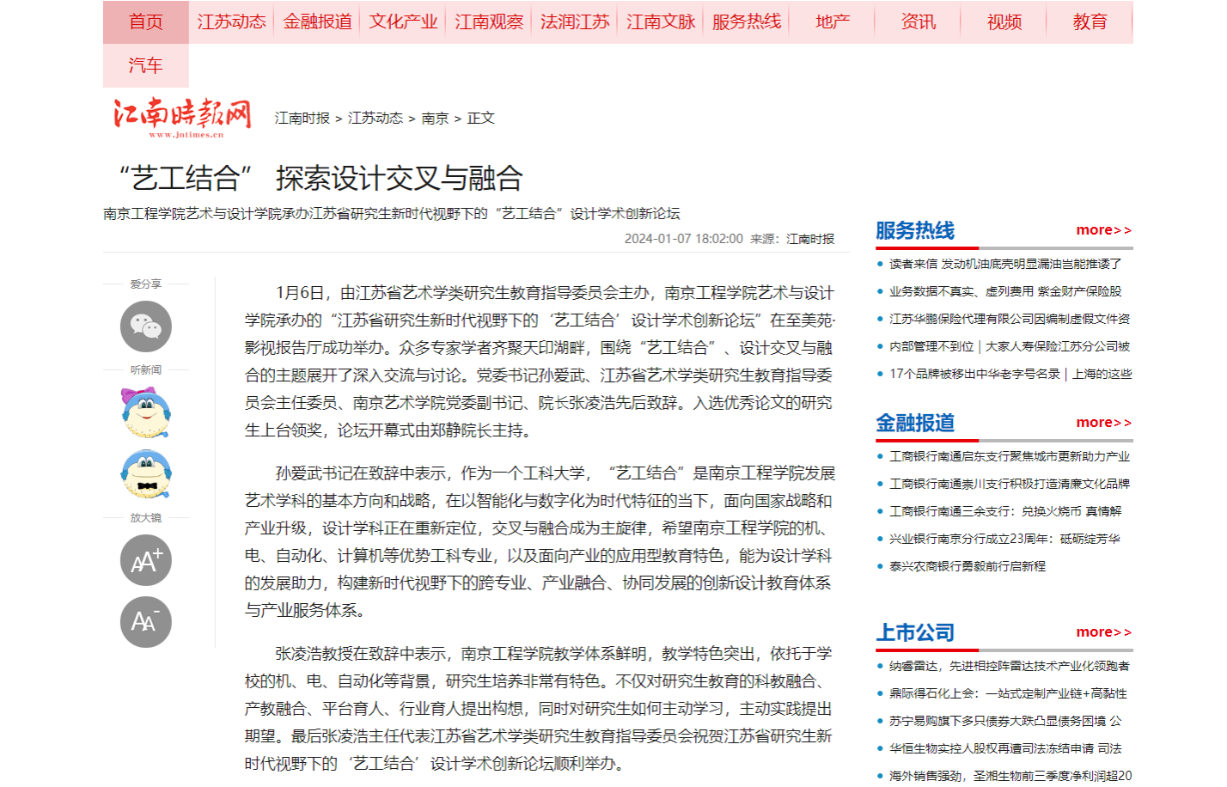Click the female voice news reader icon
This screenshot has width=1227, height=787.
145,413
